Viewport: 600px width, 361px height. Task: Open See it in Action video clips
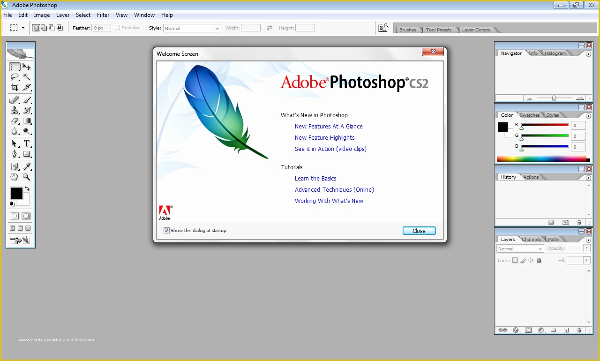point(330,149)
